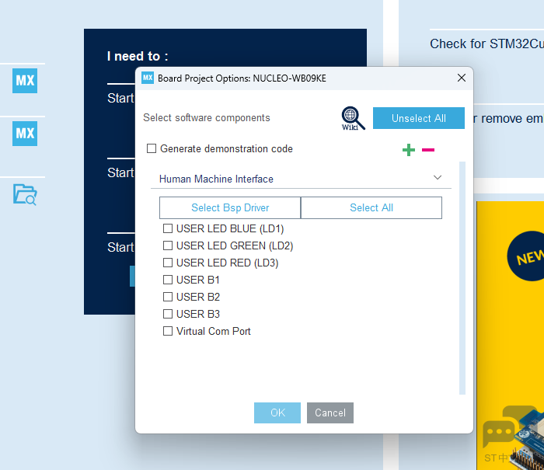The width and height of the screenshot is (544, 470).
Task: Tick the USER B1 checkbox
Action: (168, 280)
